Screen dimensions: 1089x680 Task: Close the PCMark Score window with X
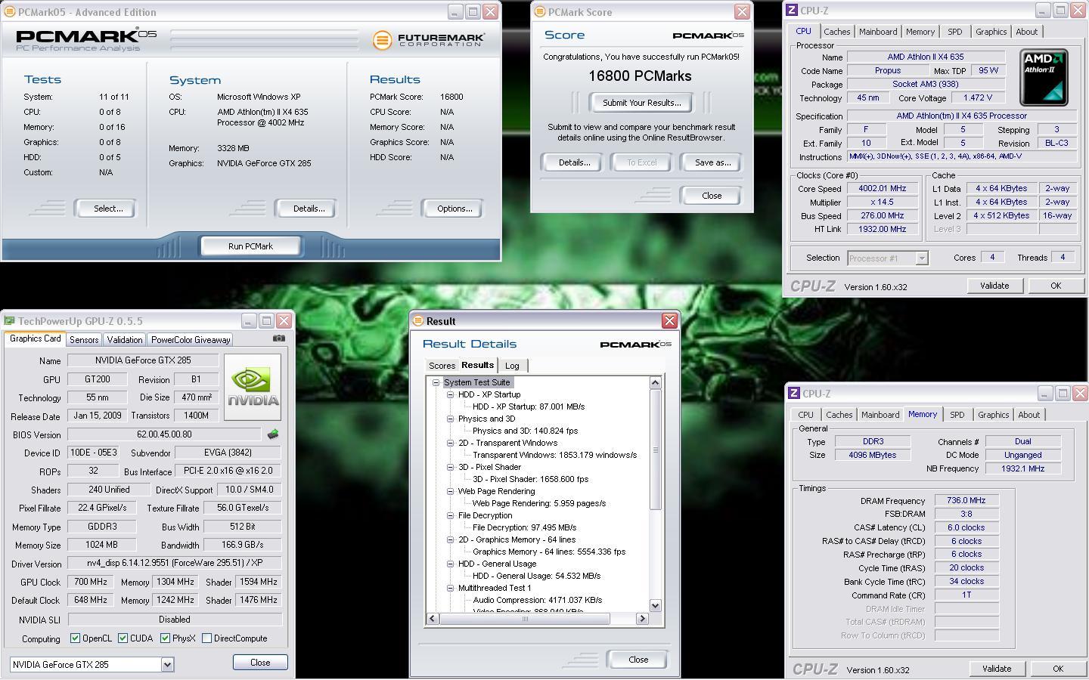(x=742, y=12)
